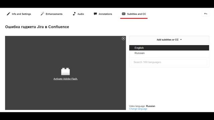
Task: Click the music note Audio icon
Action: coord(74,14)
